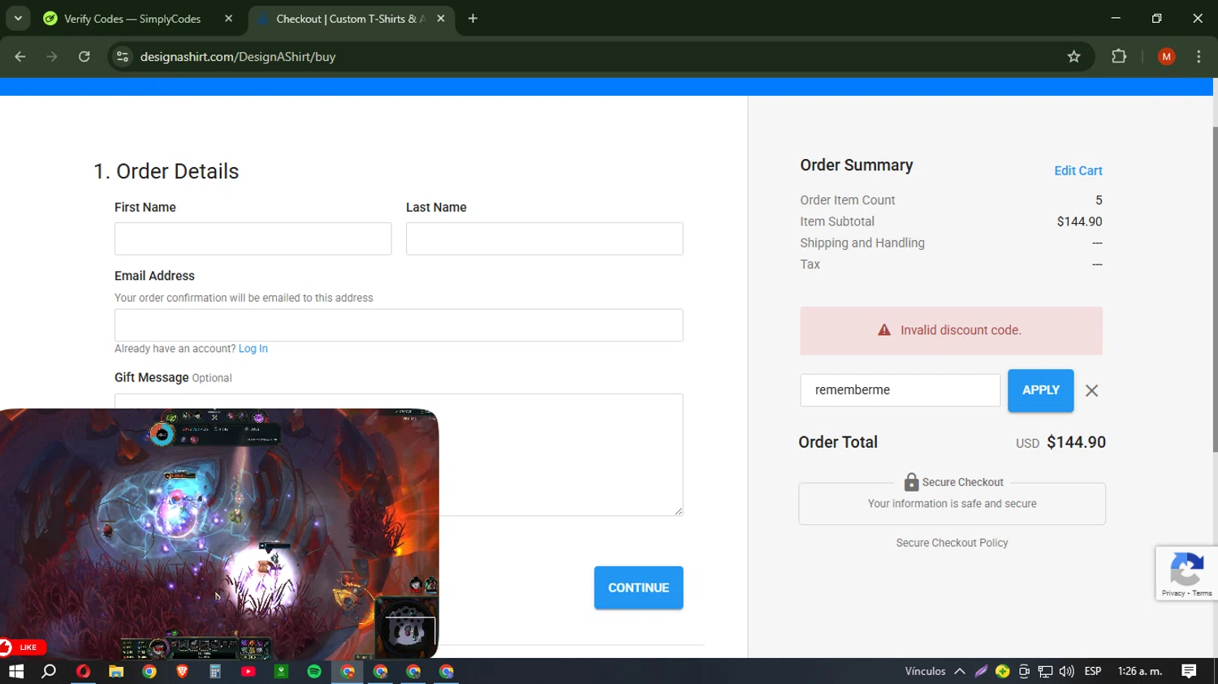Click the ESP language indicator
This screenshot has width=1218, height=684.
click(x=1093, y=671)
